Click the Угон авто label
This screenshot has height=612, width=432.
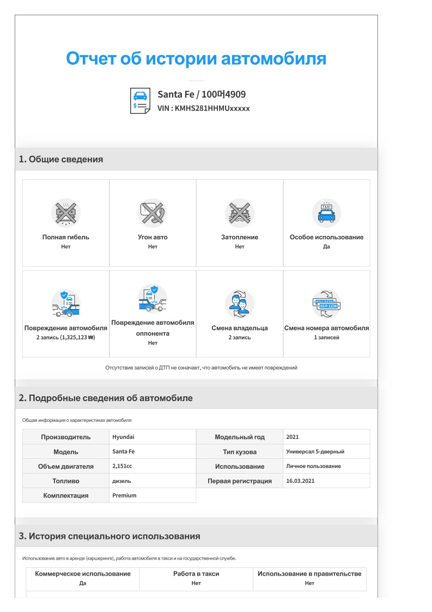(153, 237)
